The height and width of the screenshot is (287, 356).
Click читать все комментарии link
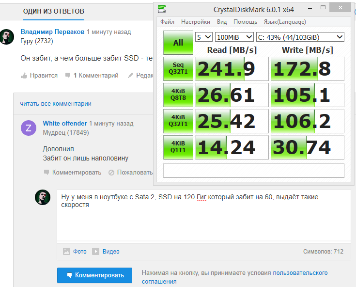pos(56,104)
